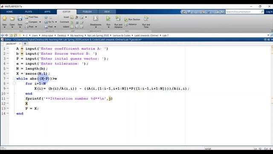Click 'Lab 7' path segment

(x=166, y=36)
